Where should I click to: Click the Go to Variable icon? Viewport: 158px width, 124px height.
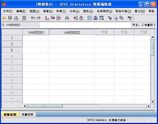53,18
